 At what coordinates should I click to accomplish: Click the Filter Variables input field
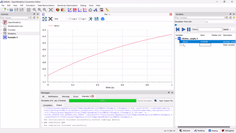pos(199,18)
